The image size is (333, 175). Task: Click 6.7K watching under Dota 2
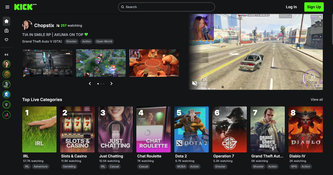185,161
